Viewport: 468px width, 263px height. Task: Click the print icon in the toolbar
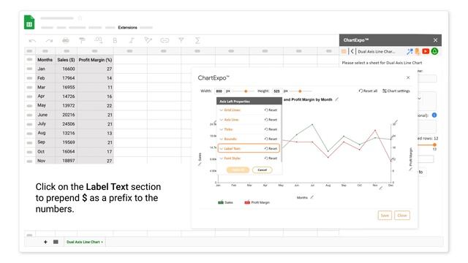click(66, 40)
